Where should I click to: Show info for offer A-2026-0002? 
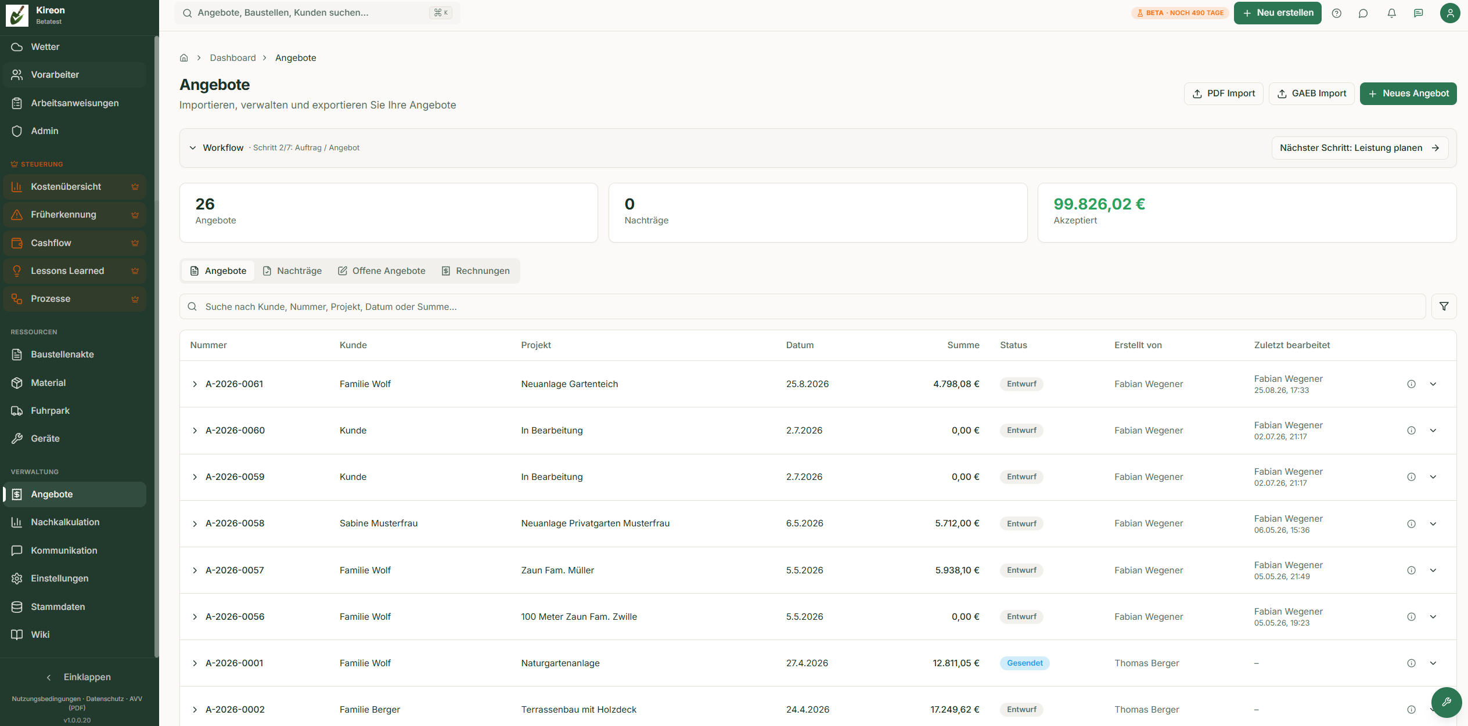1412,710
